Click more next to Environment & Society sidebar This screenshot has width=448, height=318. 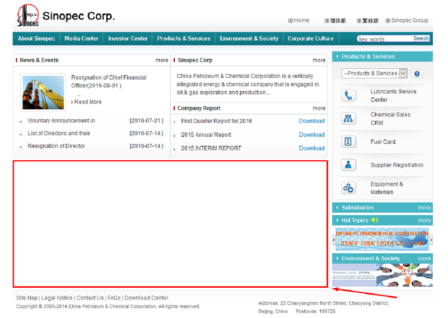tap(424, 259)
